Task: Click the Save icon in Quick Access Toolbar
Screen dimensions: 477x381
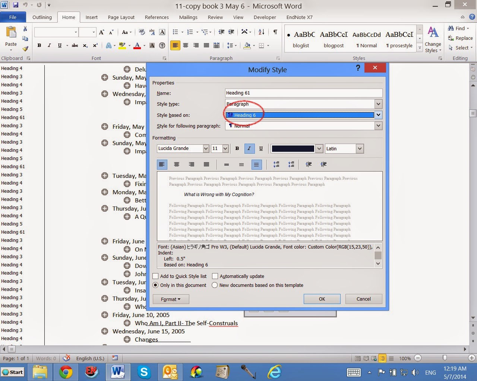Action: 16,5
